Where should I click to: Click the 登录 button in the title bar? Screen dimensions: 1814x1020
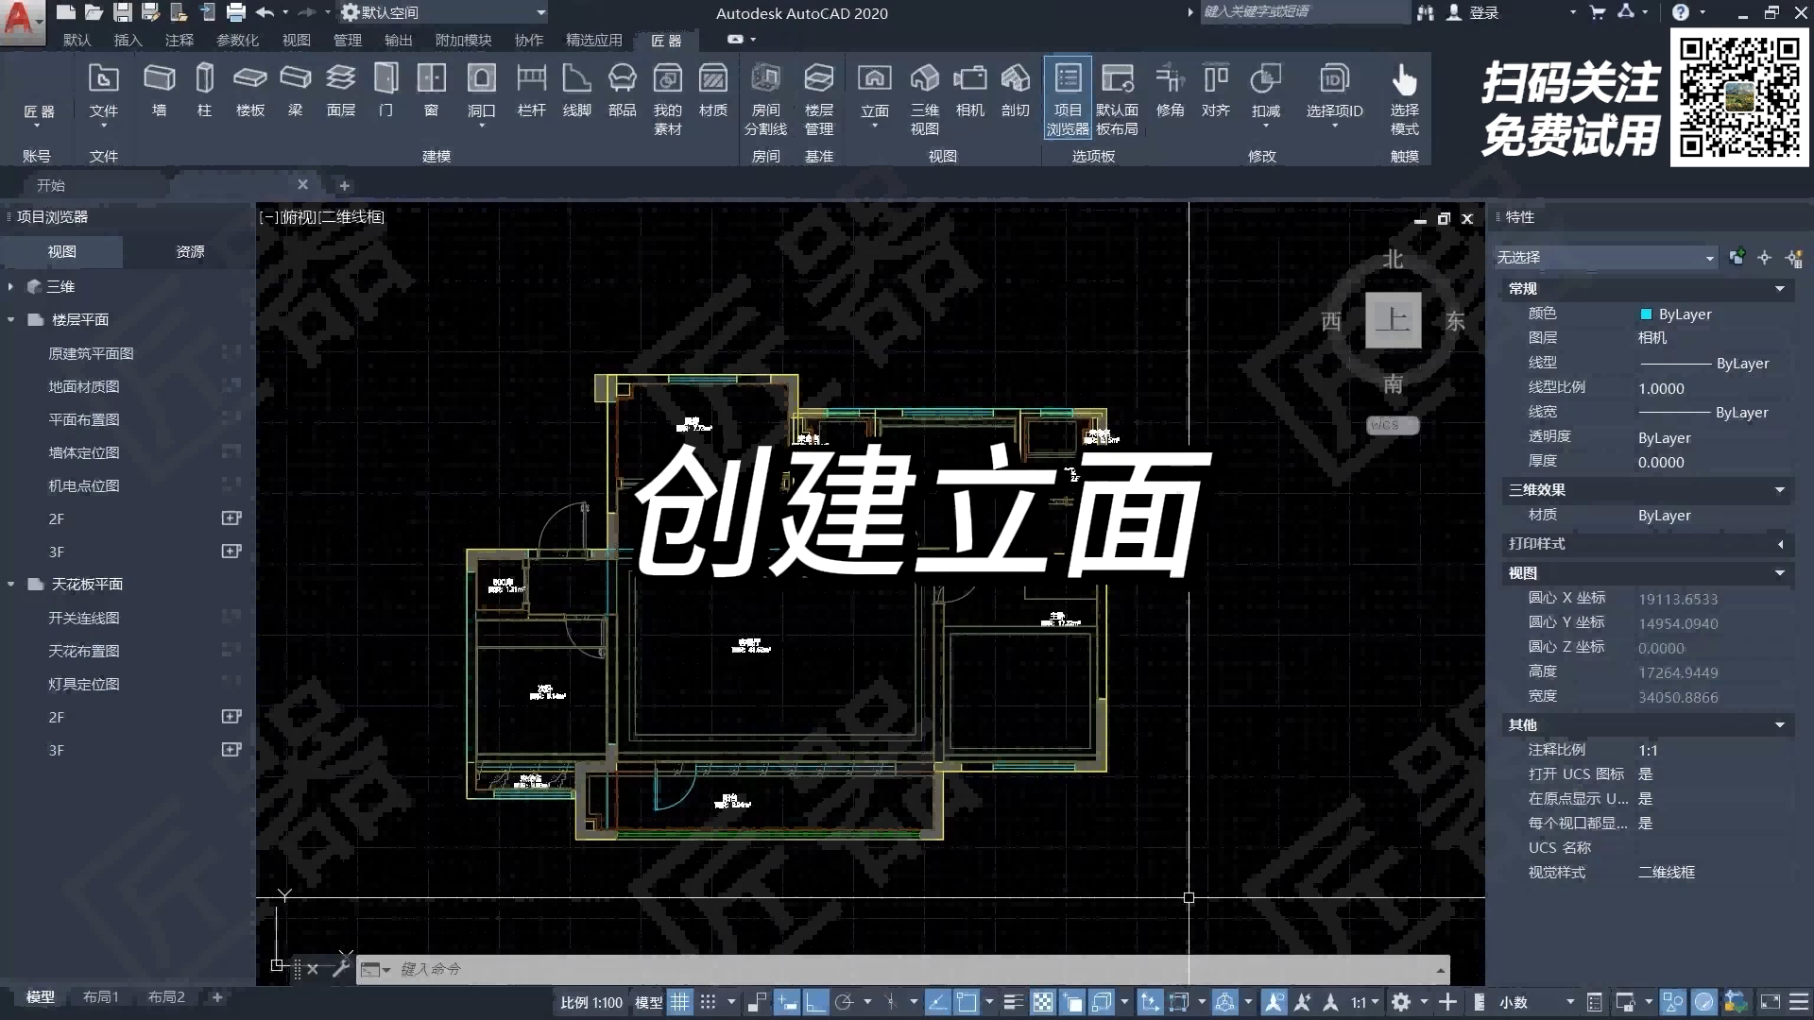pyautogui.click(x=1483, y=12)
